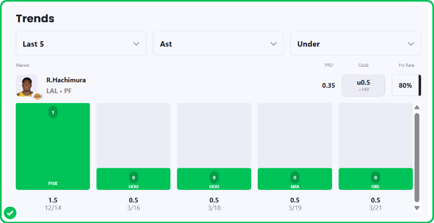The width and height of the screenshot is (434, 223).
Task: Open the Under dropdown
Action: click(x=355, y=43)
